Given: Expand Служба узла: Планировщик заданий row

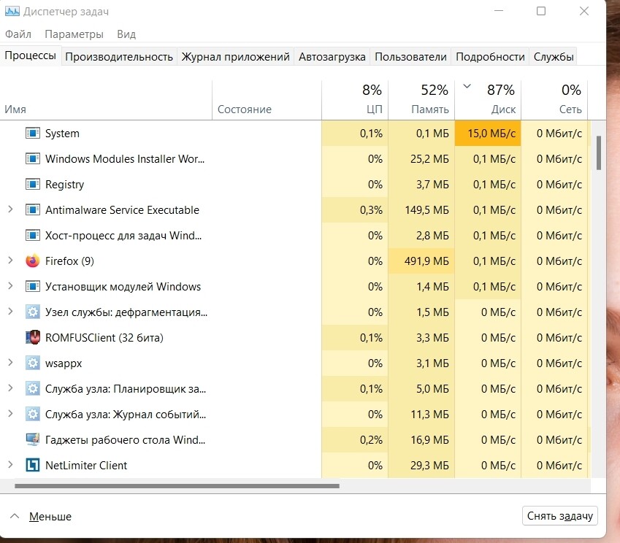Looking at the screenshot, I should pyautogui.click(x=11, y=388).
